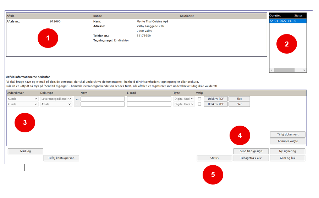Open the Dok. type dropdown showing Aftale
The height and width of the screenshot is (198, 319).
click(56, 104)
